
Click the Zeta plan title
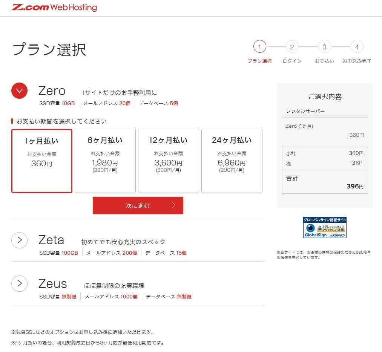[x=51, y=240]
